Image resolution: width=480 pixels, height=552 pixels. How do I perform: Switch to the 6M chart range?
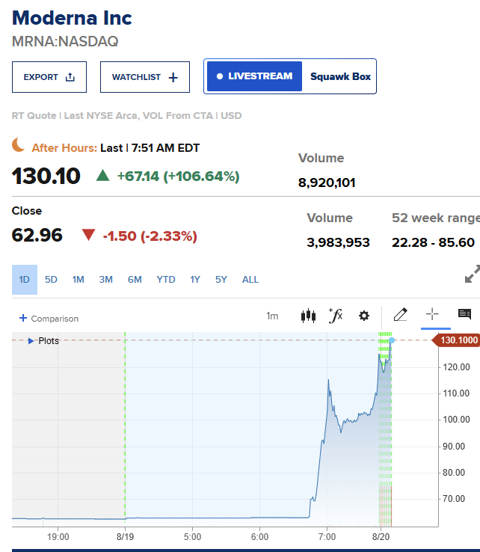coord(135,280)
